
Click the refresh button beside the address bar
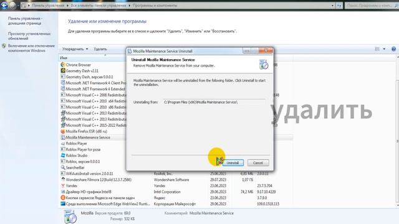tap(339, 6)
